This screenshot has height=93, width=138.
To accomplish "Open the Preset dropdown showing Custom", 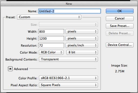I will [49, 17].
